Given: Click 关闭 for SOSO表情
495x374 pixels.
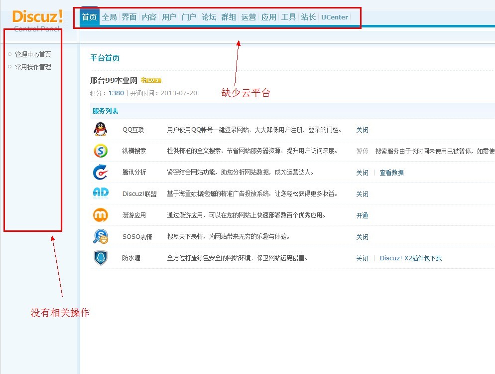Looking at the screenshot, I should [x=362, y=237].
